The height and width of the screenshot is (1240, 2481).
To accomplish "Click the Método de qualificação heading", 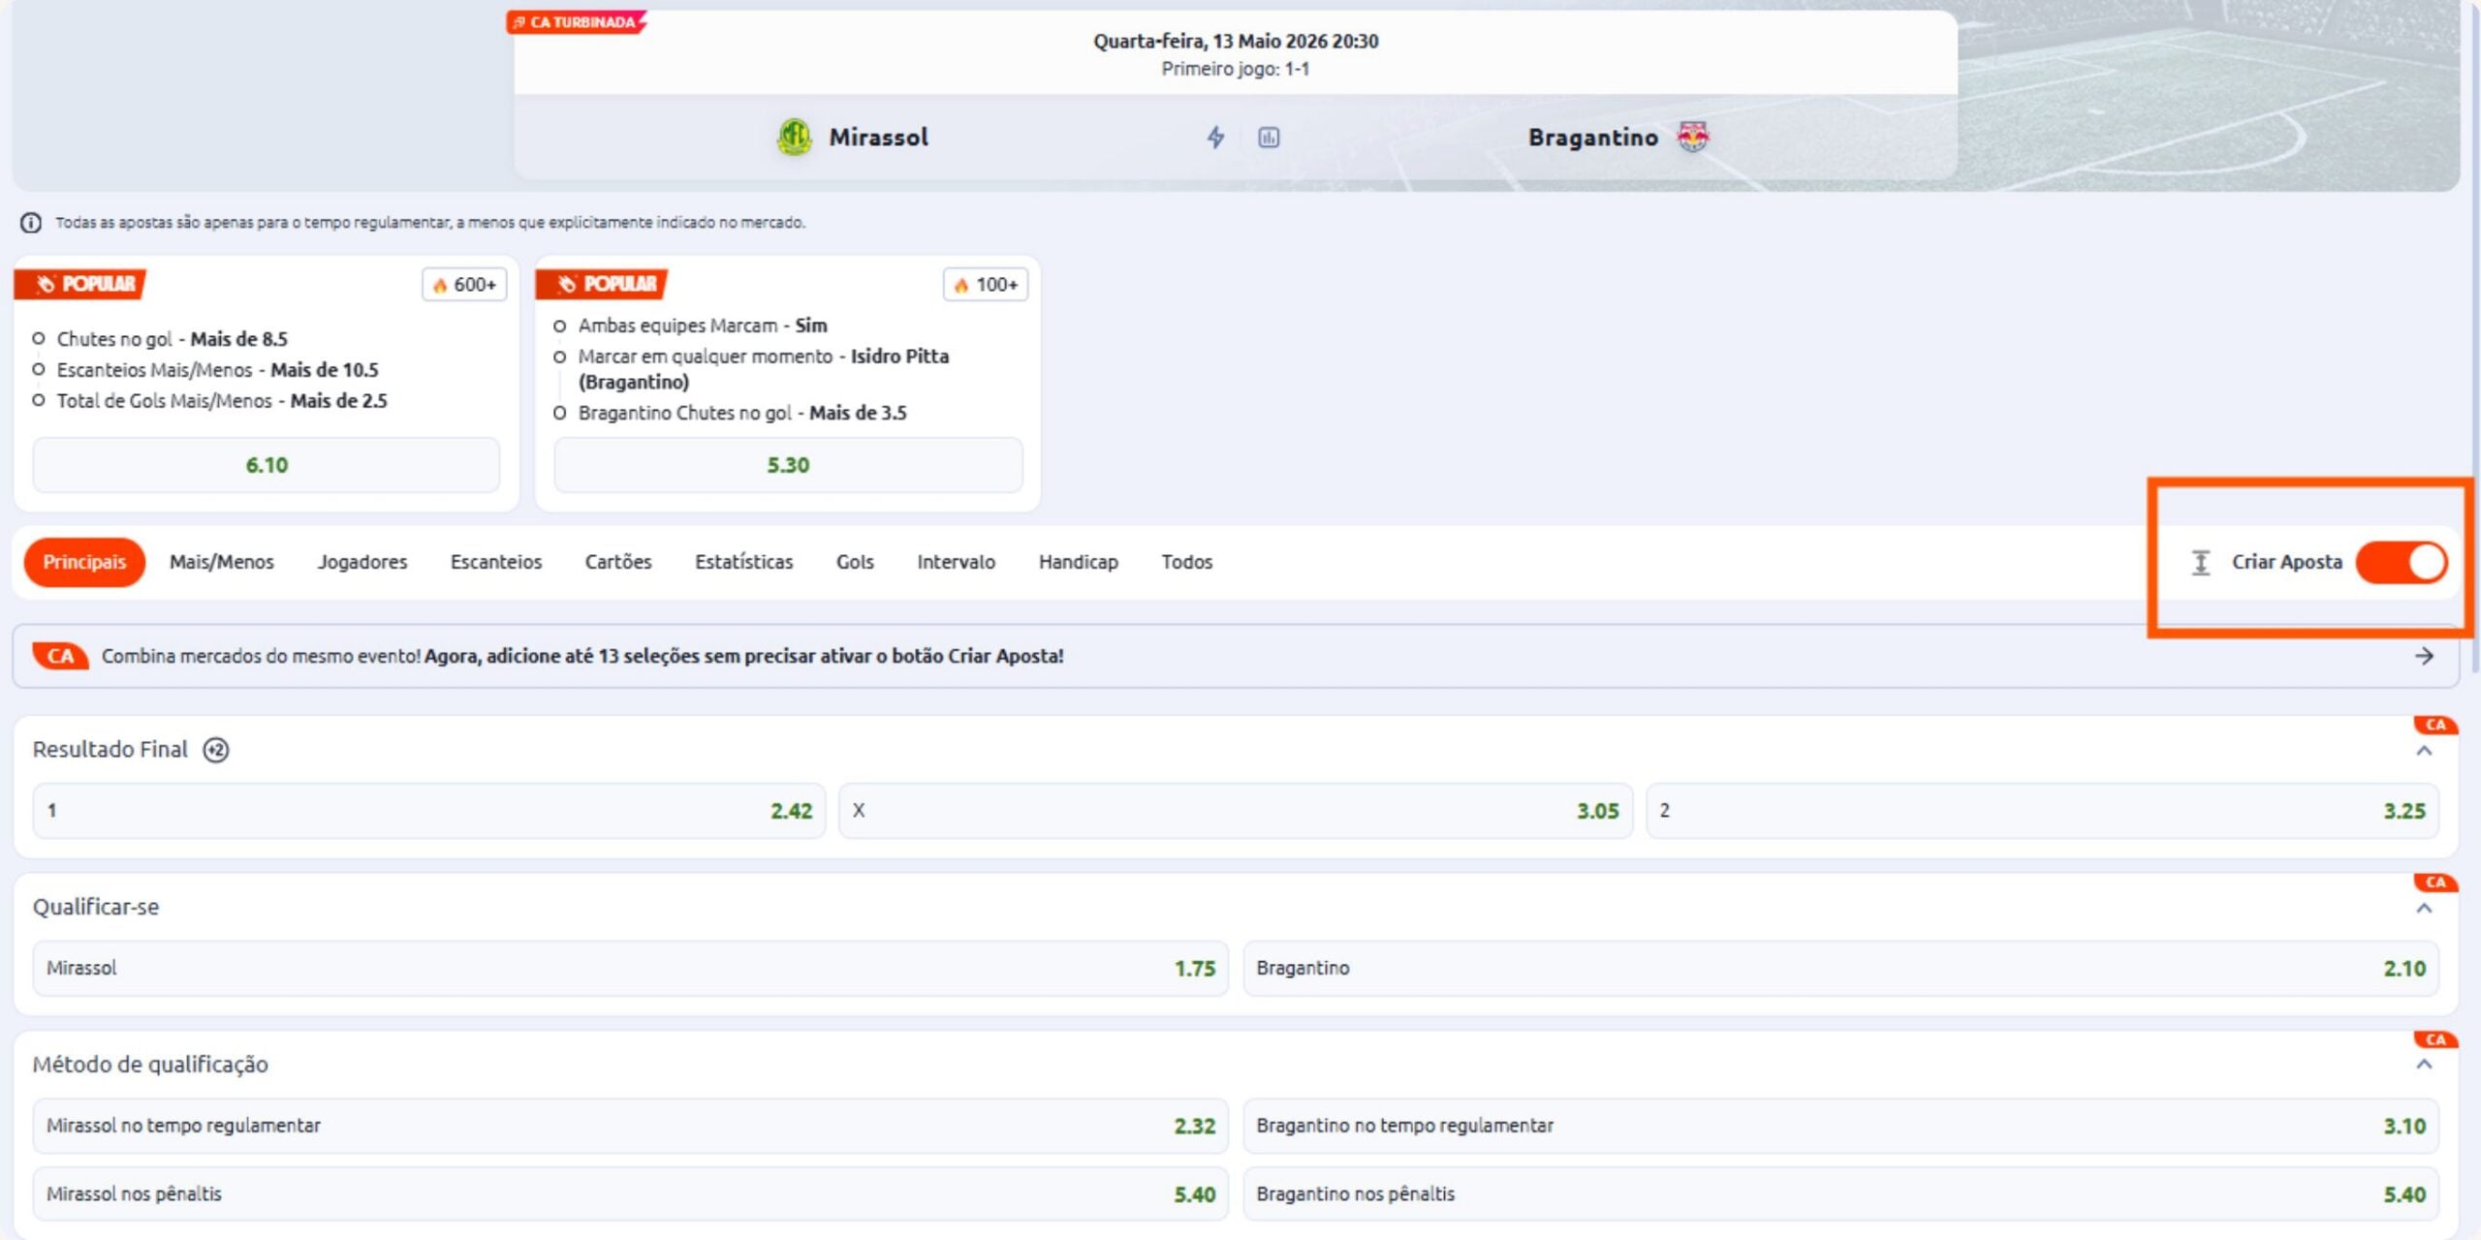I will coord(150,1065).
